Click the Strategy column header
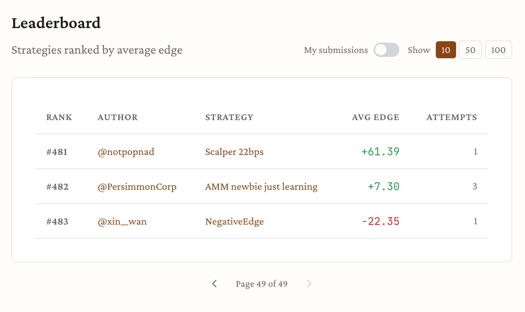This screenshot has height=312, width=525. tap(229, 118)
